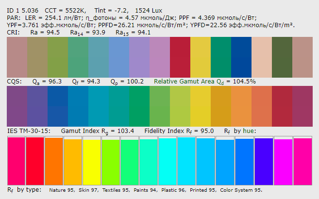Click the yellow bar in TM-30 hue chart

[92, 161]
